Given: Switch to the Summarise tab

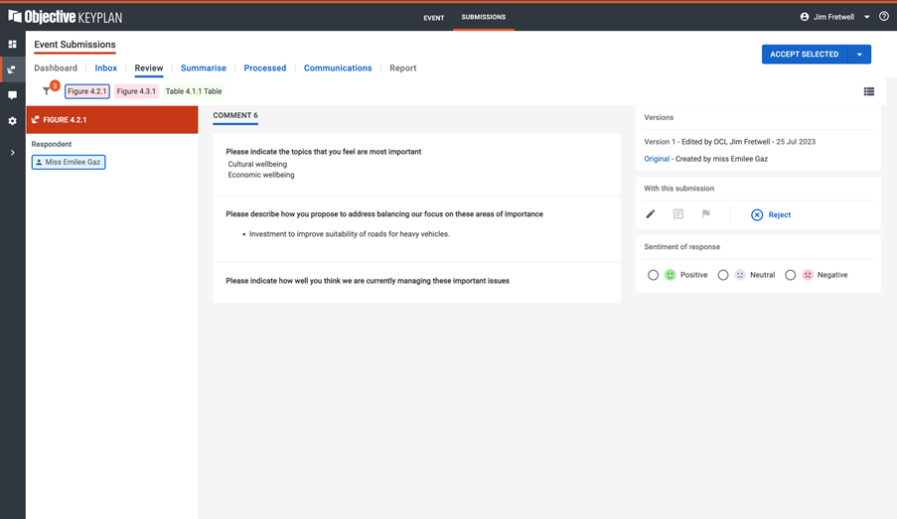Looking at the screenshot, I should [x=203, y=68].
